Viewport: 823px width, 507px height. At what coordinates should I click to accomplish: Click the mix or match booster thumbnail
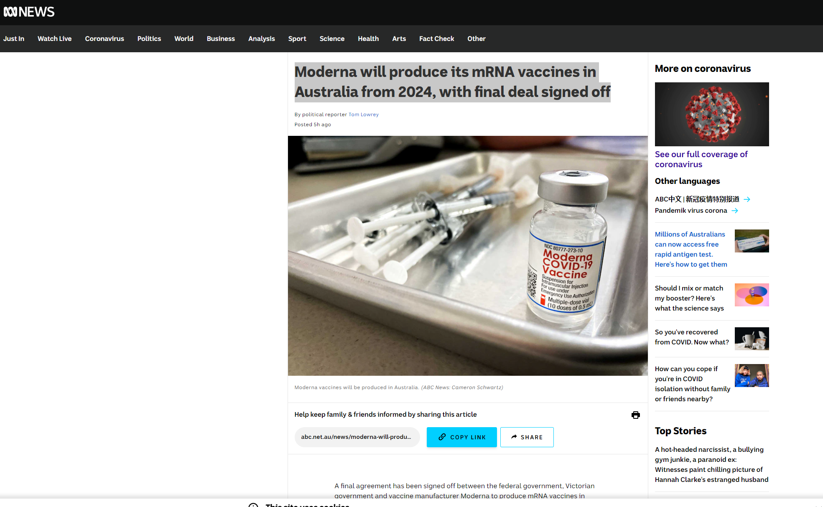coord(752,295)
